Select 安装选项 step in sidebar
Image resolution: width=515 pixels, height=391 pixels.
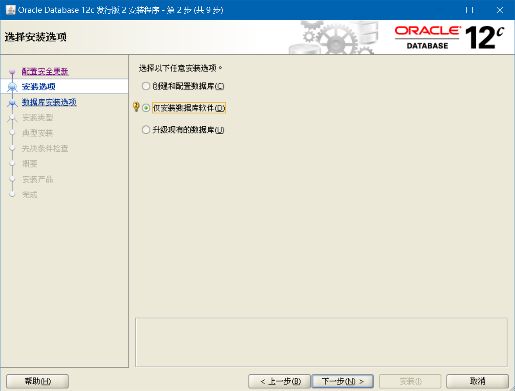point(64,87)
